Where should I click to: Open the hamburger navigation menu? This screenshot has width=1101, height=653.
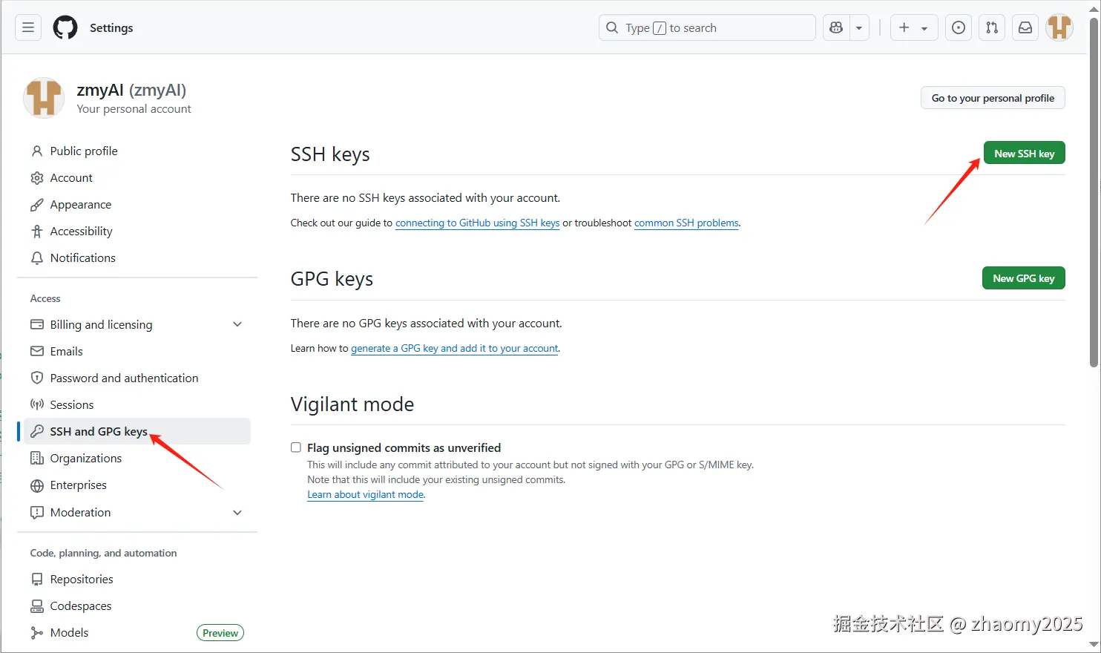(x=28, y=28)
